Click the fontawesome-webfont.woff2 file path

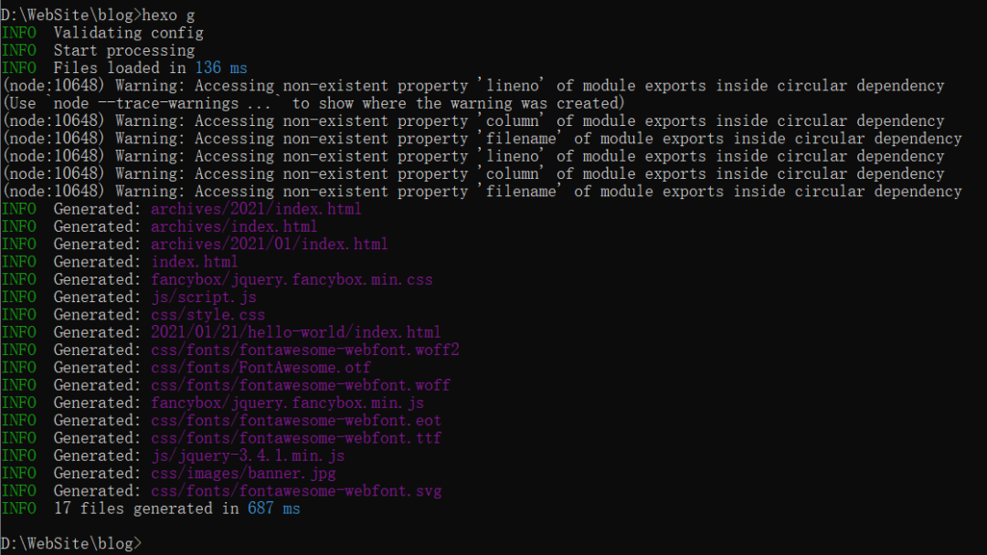(x=304, y=350)
